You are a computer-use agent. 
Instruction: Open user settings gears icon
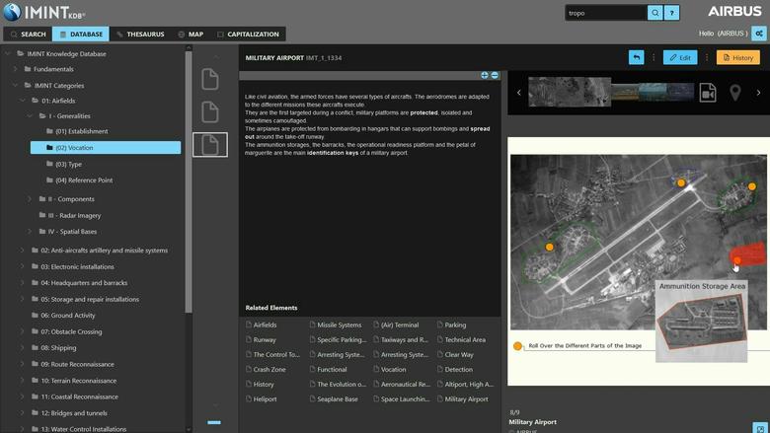pos(759,34)
